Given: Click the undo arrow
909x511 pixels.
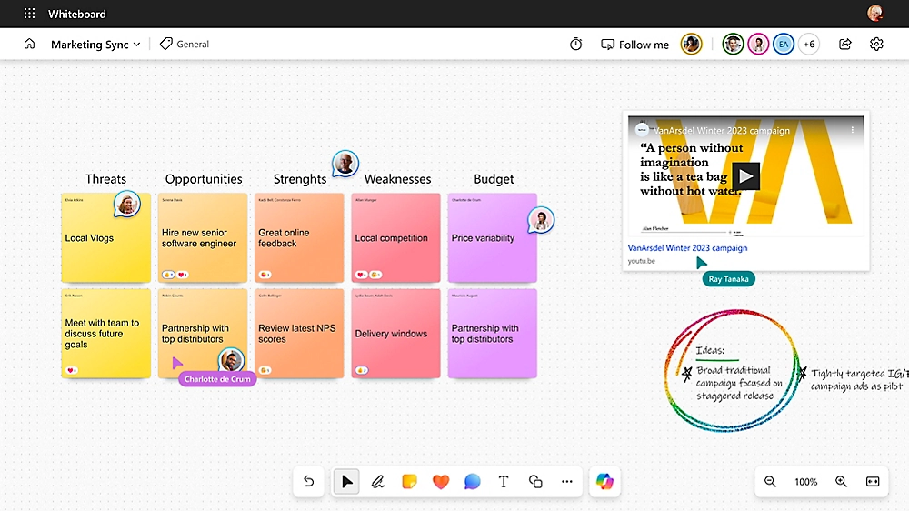Looking at the screenshot, I should [x=309, y=482].
